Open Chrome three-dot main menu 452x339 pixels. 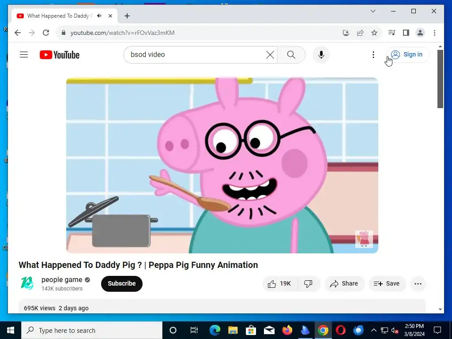[434, 33]
